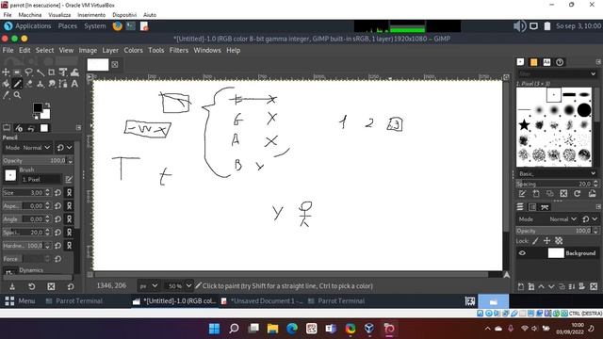Select the Crop tool
Screen dimensions: 603x339
click(52, 72)
